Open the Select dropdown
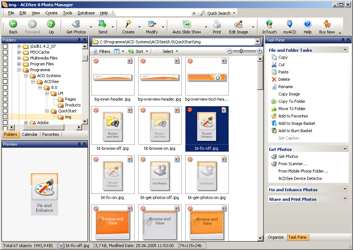353x250 pixels. (x=170, y=51)
